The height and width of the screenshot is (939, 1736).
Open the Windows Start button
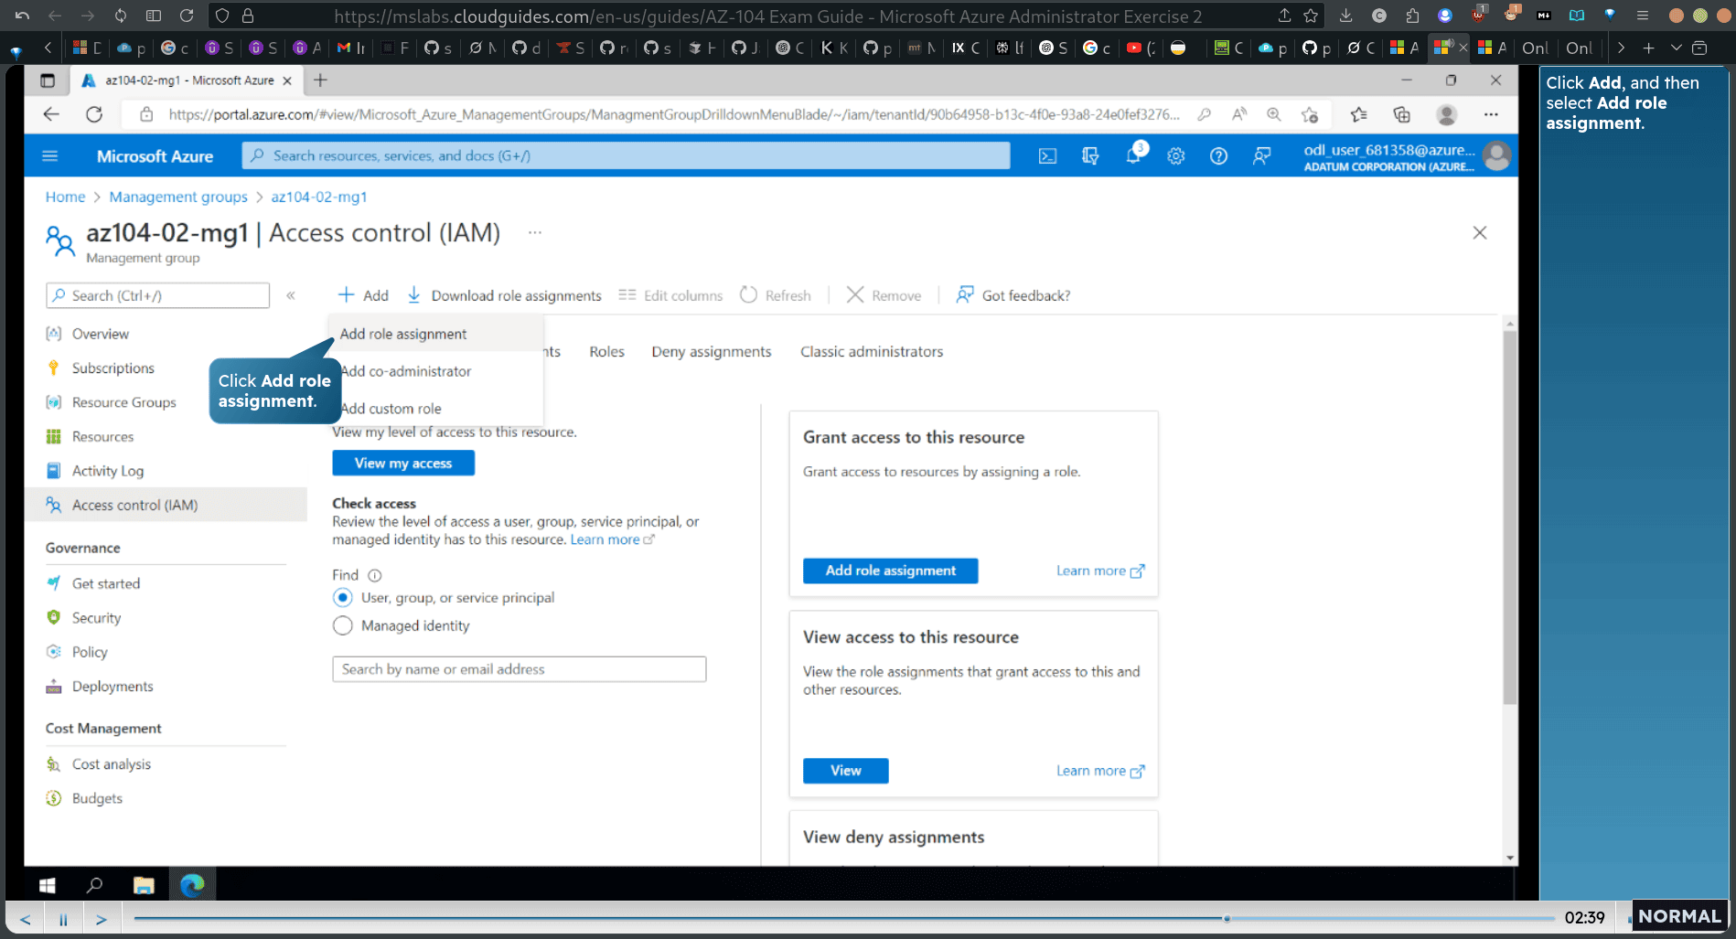point(48,885)
